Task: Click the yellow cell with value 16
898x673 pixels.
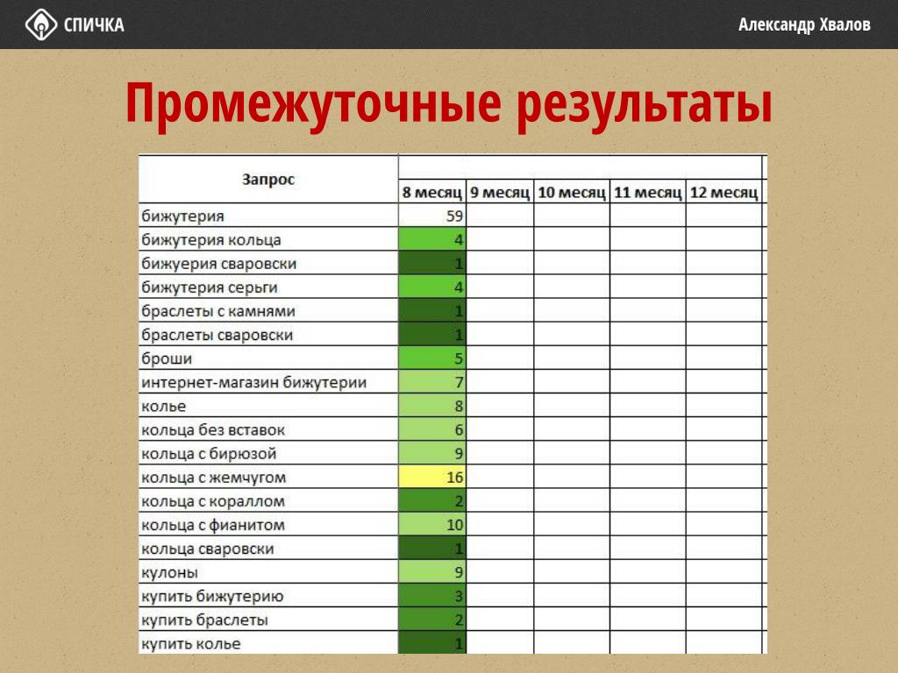Action: click(432, 478)
